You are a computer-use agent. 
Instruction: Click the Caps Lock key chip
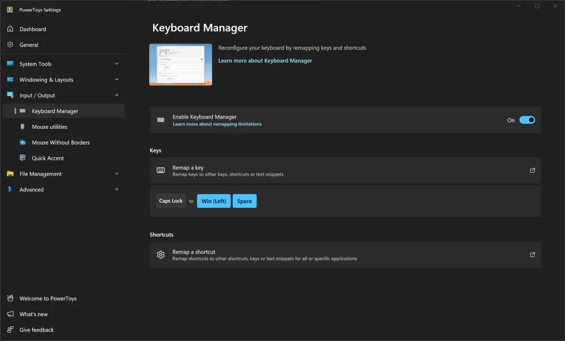pyautogui.click(x=171, y=201)
